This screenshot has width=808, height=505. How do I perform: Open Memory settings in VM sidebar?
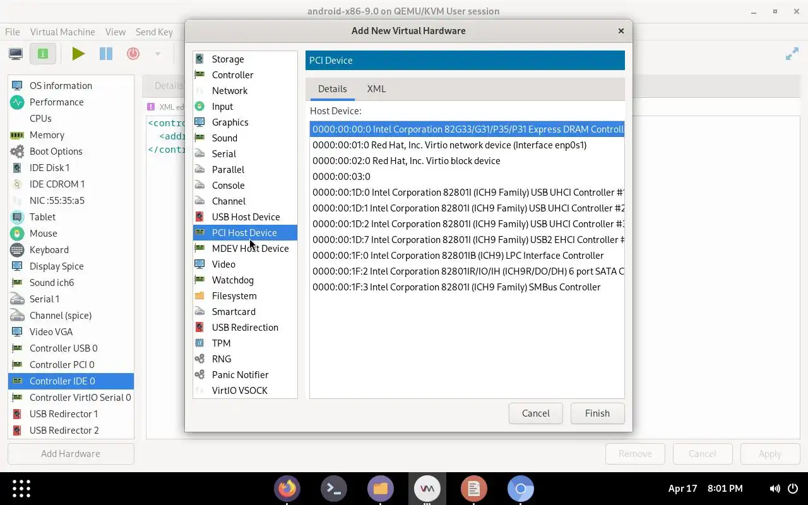pyautogui.click(x=71, y=135)
